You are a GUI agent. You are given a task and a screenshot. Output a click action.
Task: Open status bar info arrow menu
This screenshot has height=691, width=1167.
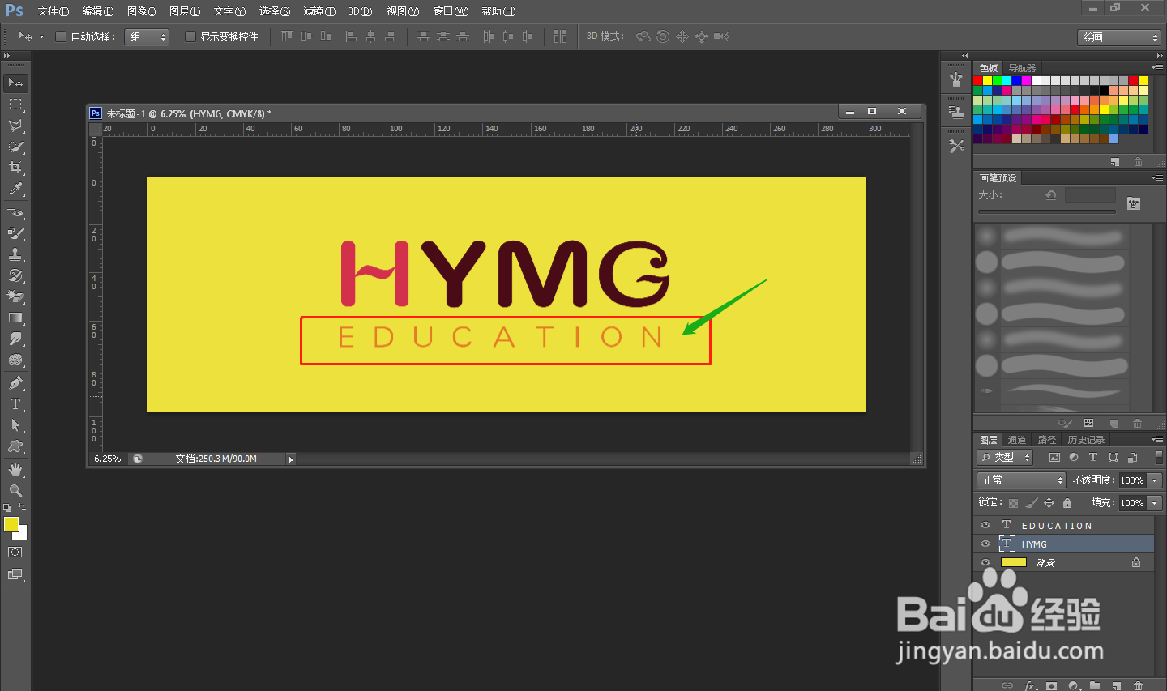tap(291, 459)
